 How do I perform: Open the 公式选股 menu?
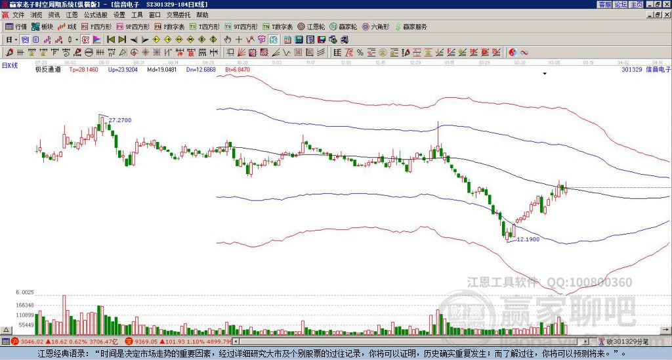point(96,15)
